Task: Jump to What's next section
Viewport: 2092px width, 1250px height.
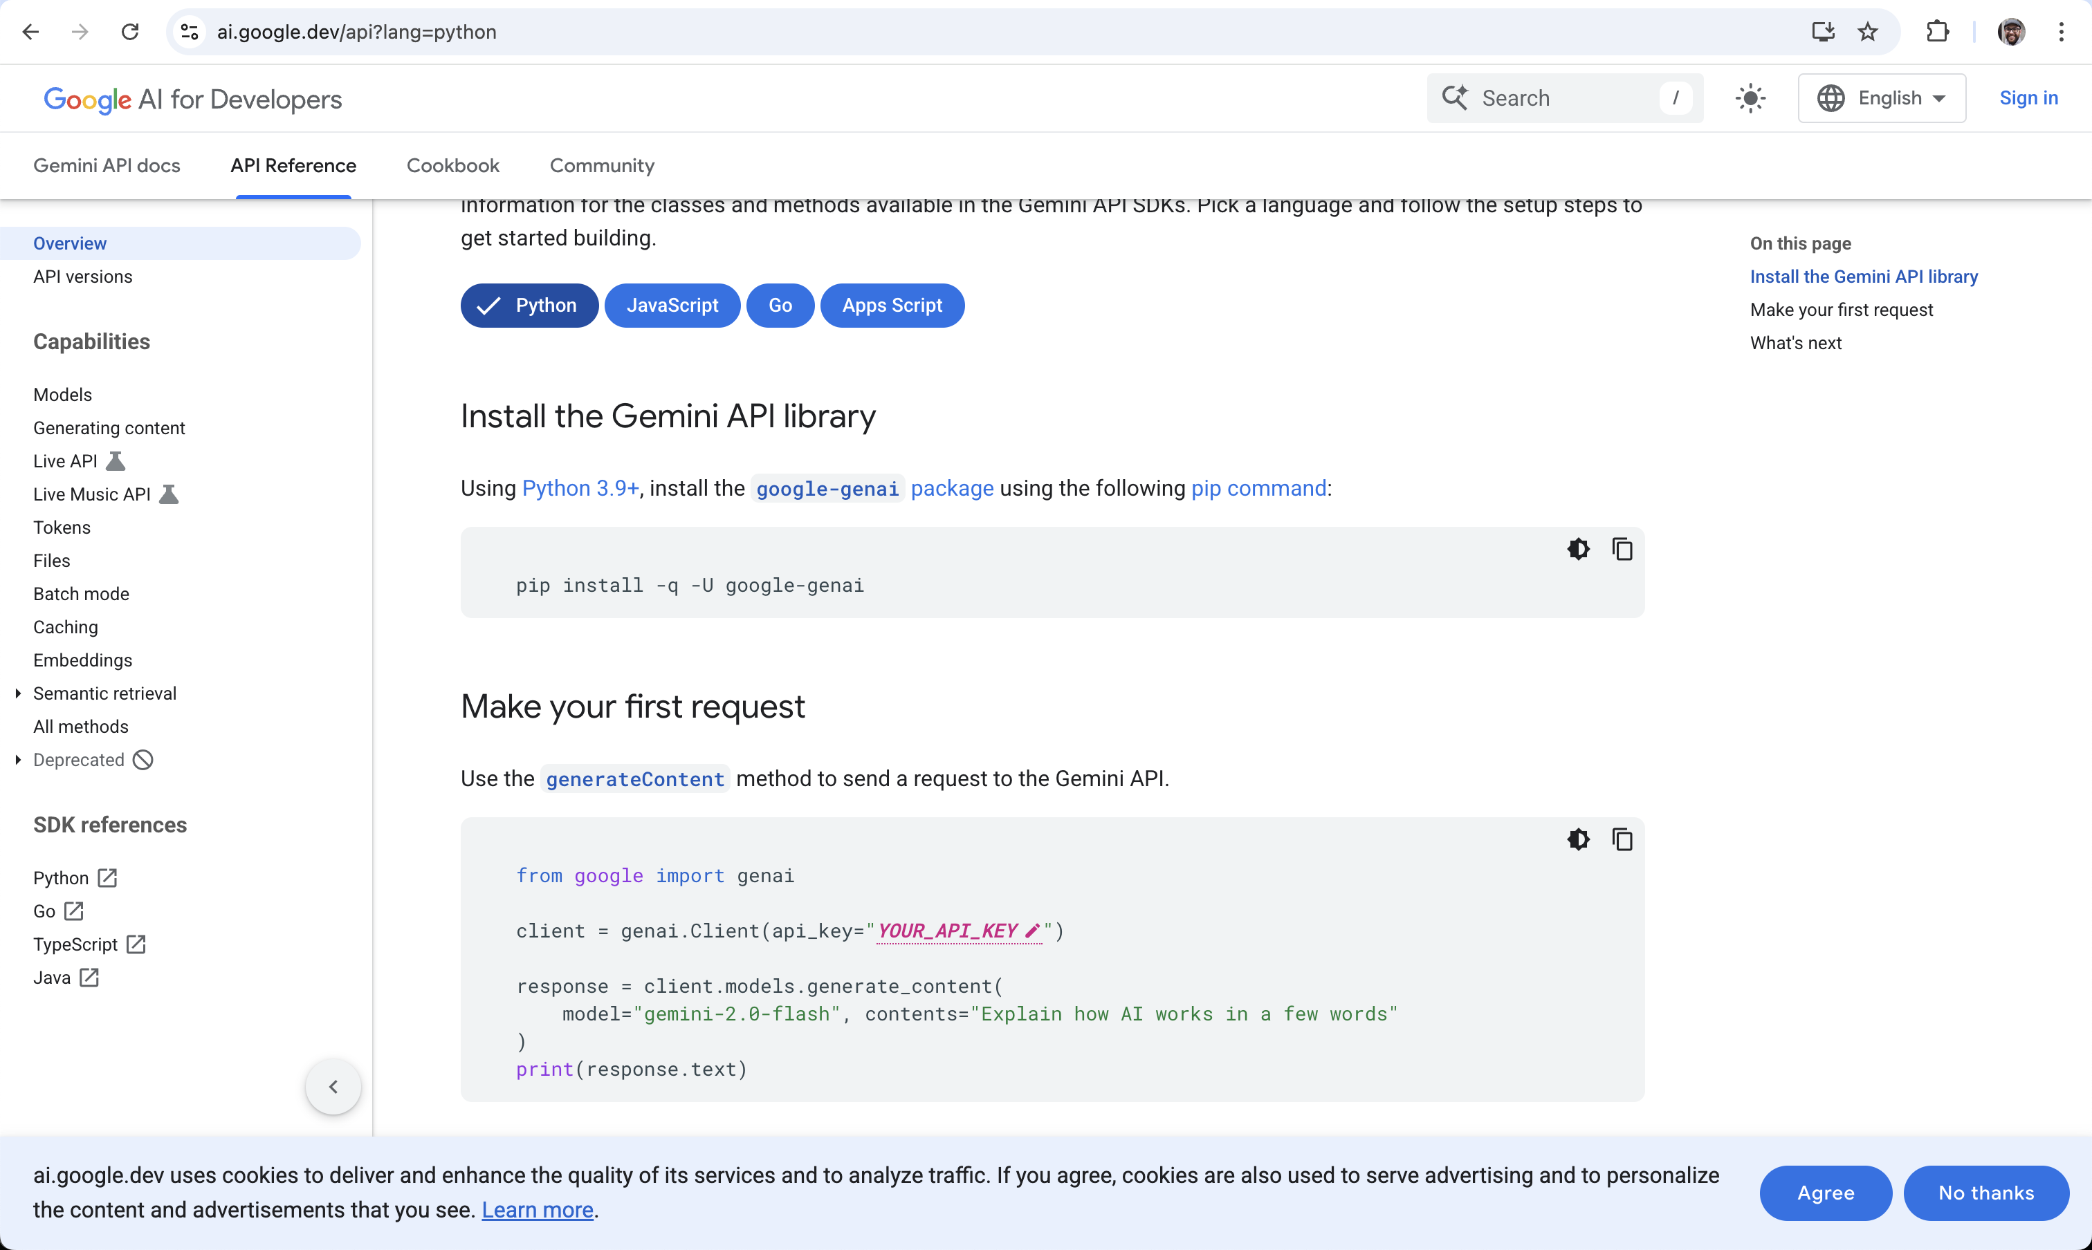Action: coord(1795,343)
